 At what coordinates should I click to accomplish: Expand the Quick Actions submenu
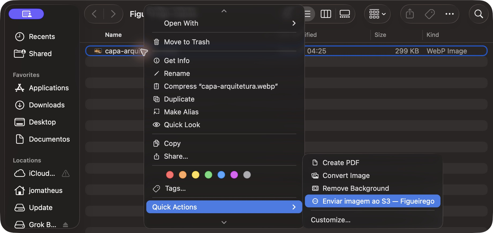pos(224,207)
